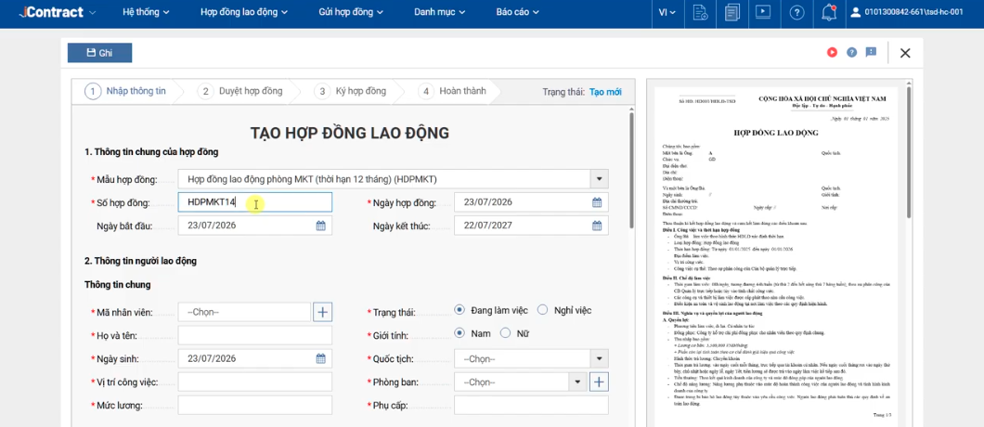Close the contract creation form
Image resolution: width=984 pixels, height=427 pixels.
[905, 53]
